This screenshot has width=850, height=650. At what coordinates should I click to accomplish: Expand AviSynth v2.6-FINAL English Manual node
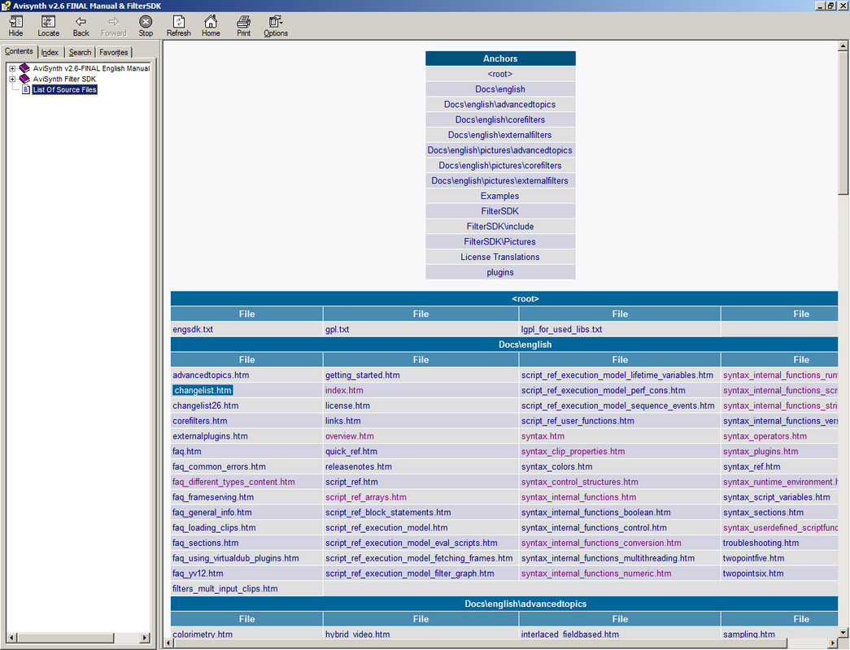(x=12, y=69)
